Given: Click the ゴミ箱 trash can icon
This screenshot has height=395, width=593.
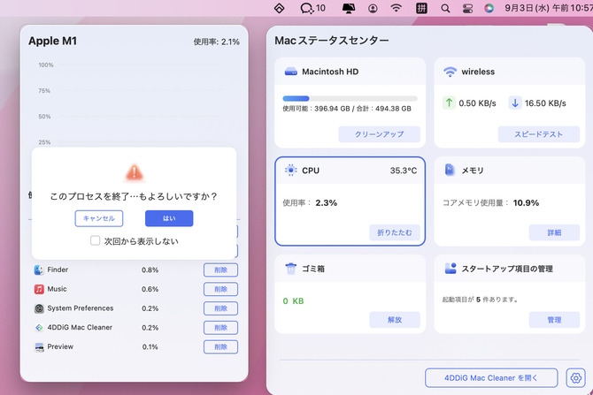Looking at the screenshot, I should (x=290, y=269).
